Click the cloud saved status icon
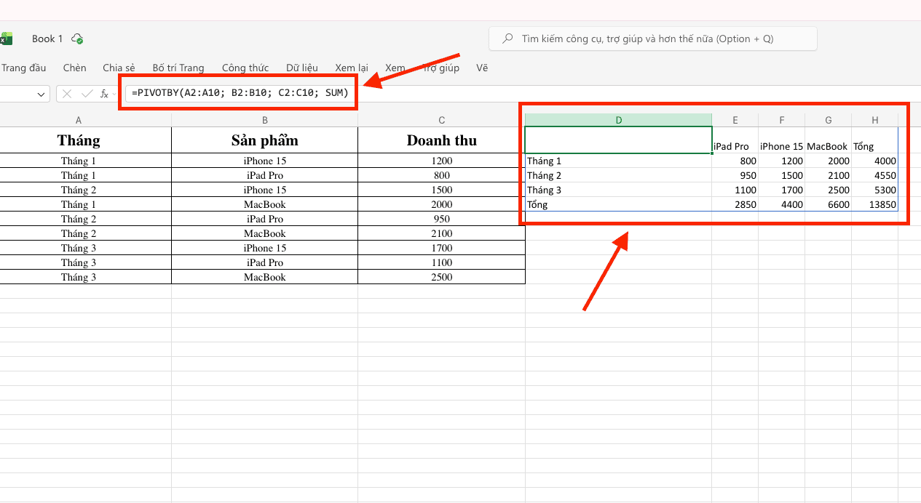921x503 pixels. point(77,39)
